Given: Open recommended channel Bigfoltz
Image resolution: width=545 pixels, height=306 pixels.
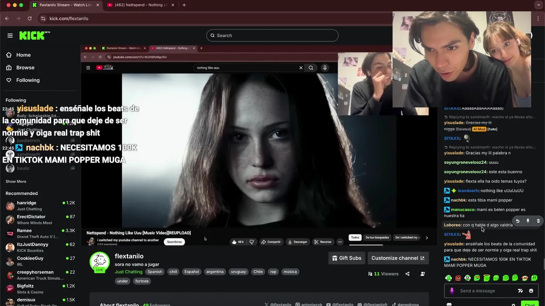Looking at the screenshot, I should 40,289.
